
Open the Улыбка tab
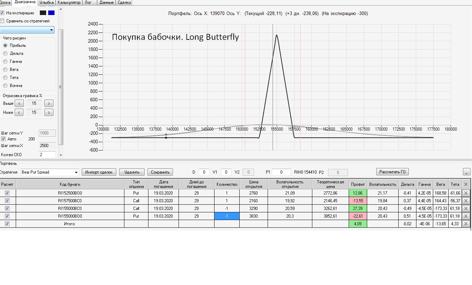[x=46, y=2]
